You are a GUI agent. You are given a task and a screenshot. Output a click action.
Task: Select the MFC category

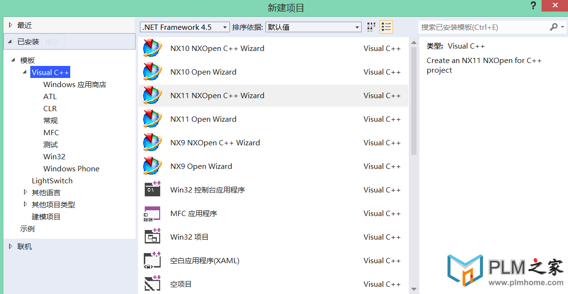click(x=51, y=132)
